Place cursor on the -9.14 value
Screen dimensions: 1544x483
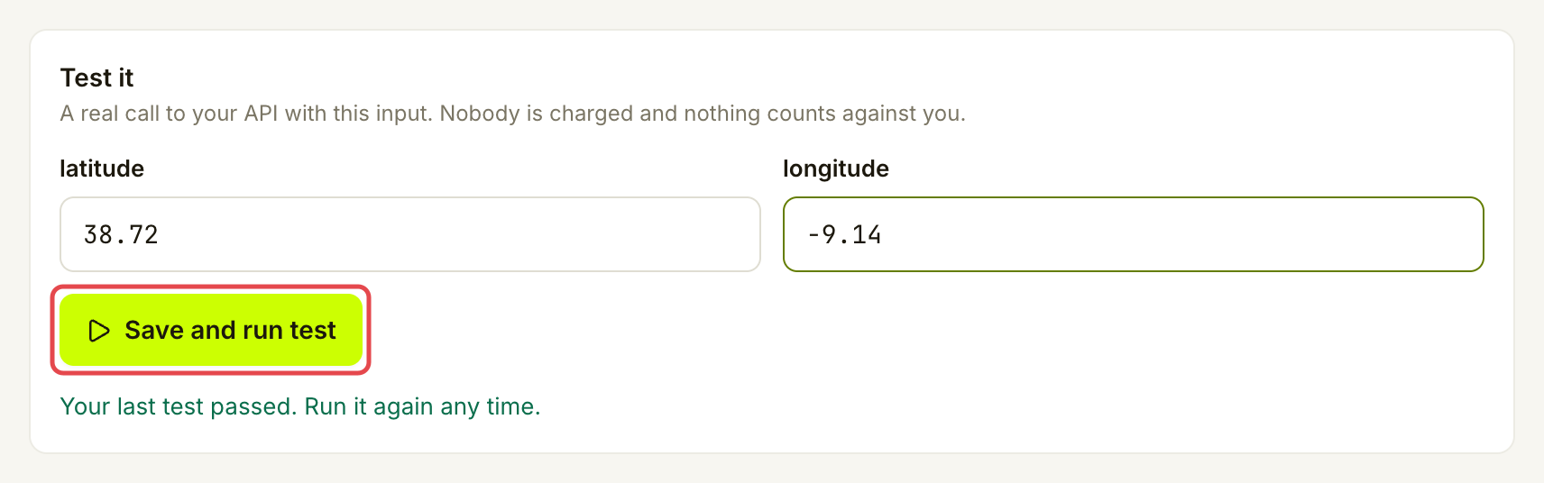pos(844,234)
